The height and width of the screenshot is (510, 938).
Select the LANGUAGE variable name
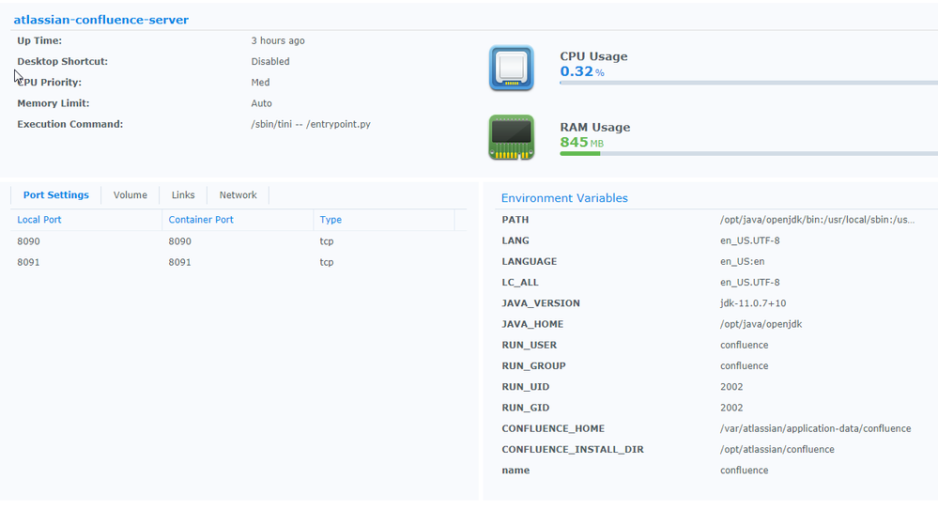tap(530, 262)
